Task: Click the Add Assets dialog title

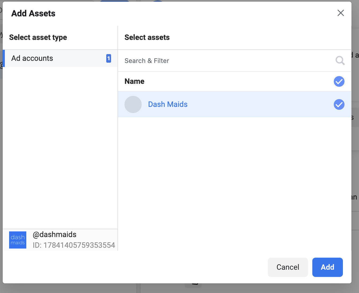Action: coord(33,13)
